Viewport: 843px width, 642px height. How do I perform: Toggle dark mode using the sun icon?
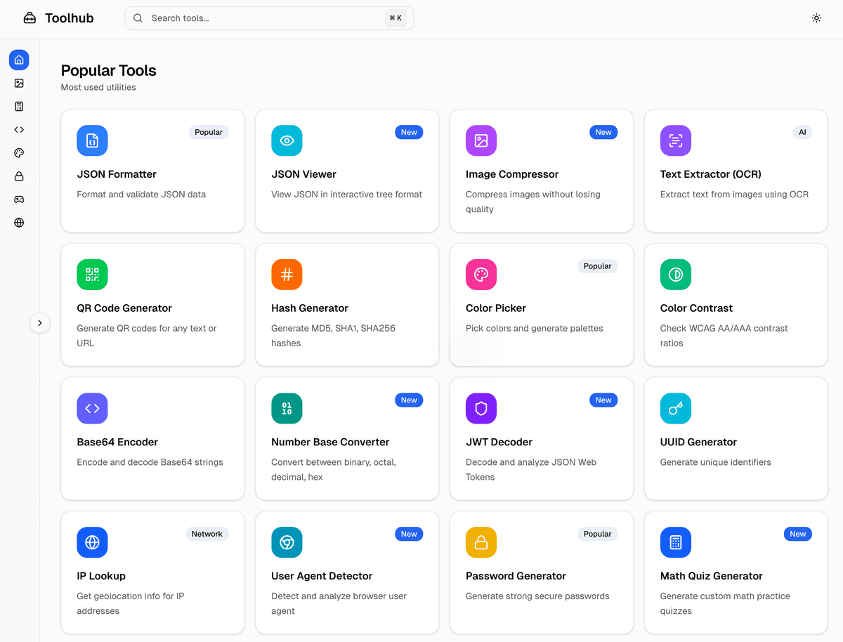(x=816, y=18)
